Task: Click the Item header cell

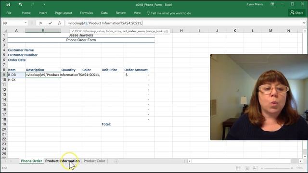Action: [16, 70]
